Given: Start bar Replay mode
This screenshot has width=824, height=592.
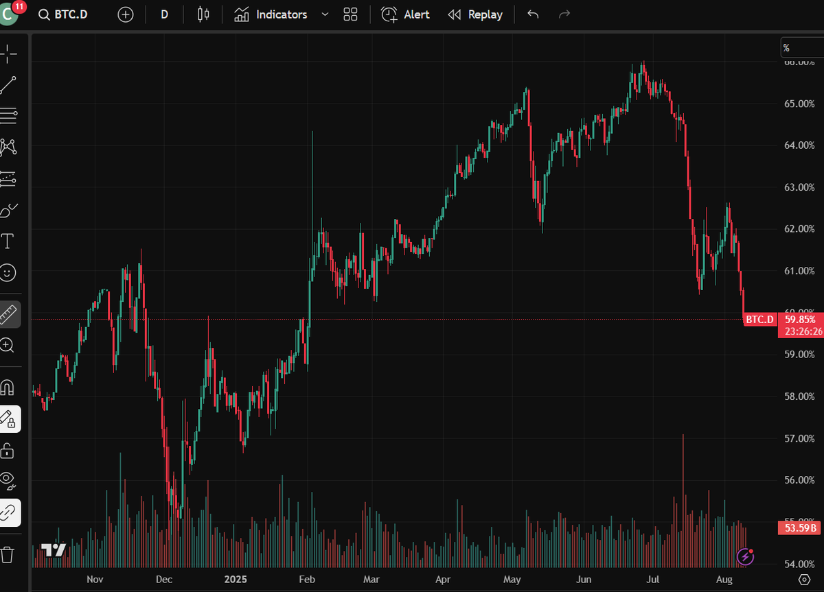Looking at the screenshot, I should [x=475, y=14].
